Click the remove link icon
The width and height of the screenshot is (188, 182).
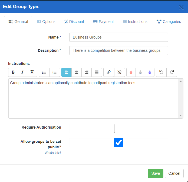click(119, 72)
